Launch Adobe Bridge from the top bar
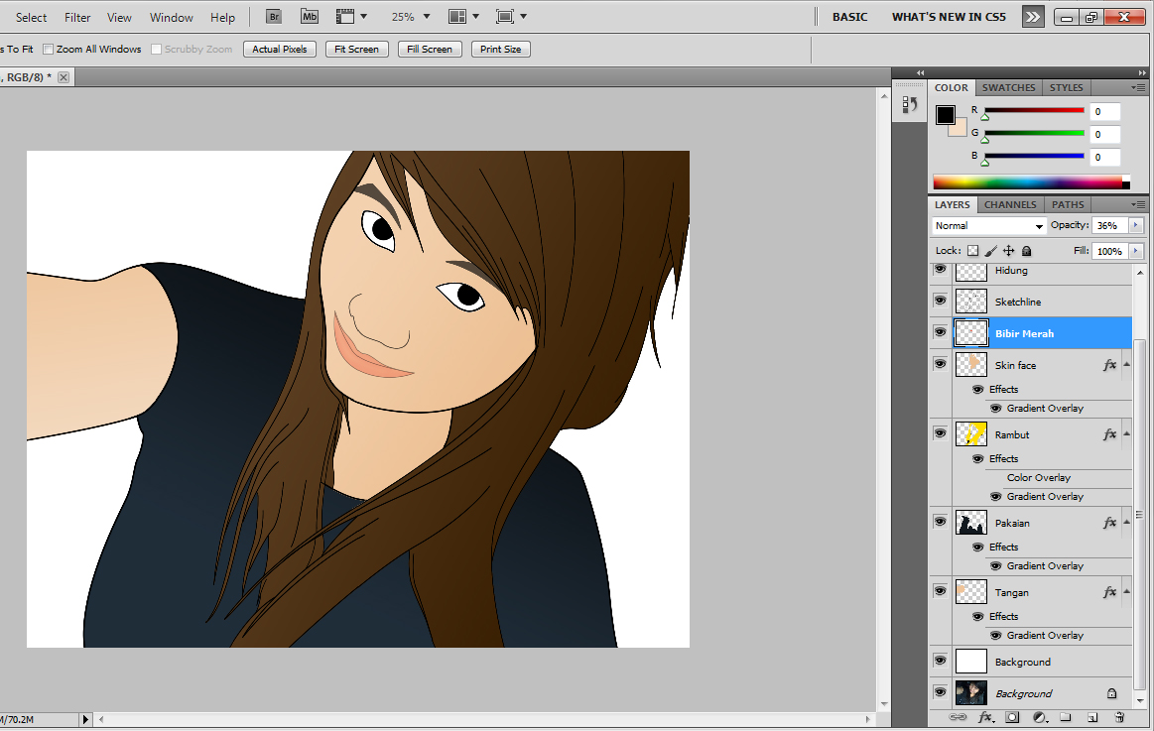Viewport: 1154px width, 731px height. 274,17
